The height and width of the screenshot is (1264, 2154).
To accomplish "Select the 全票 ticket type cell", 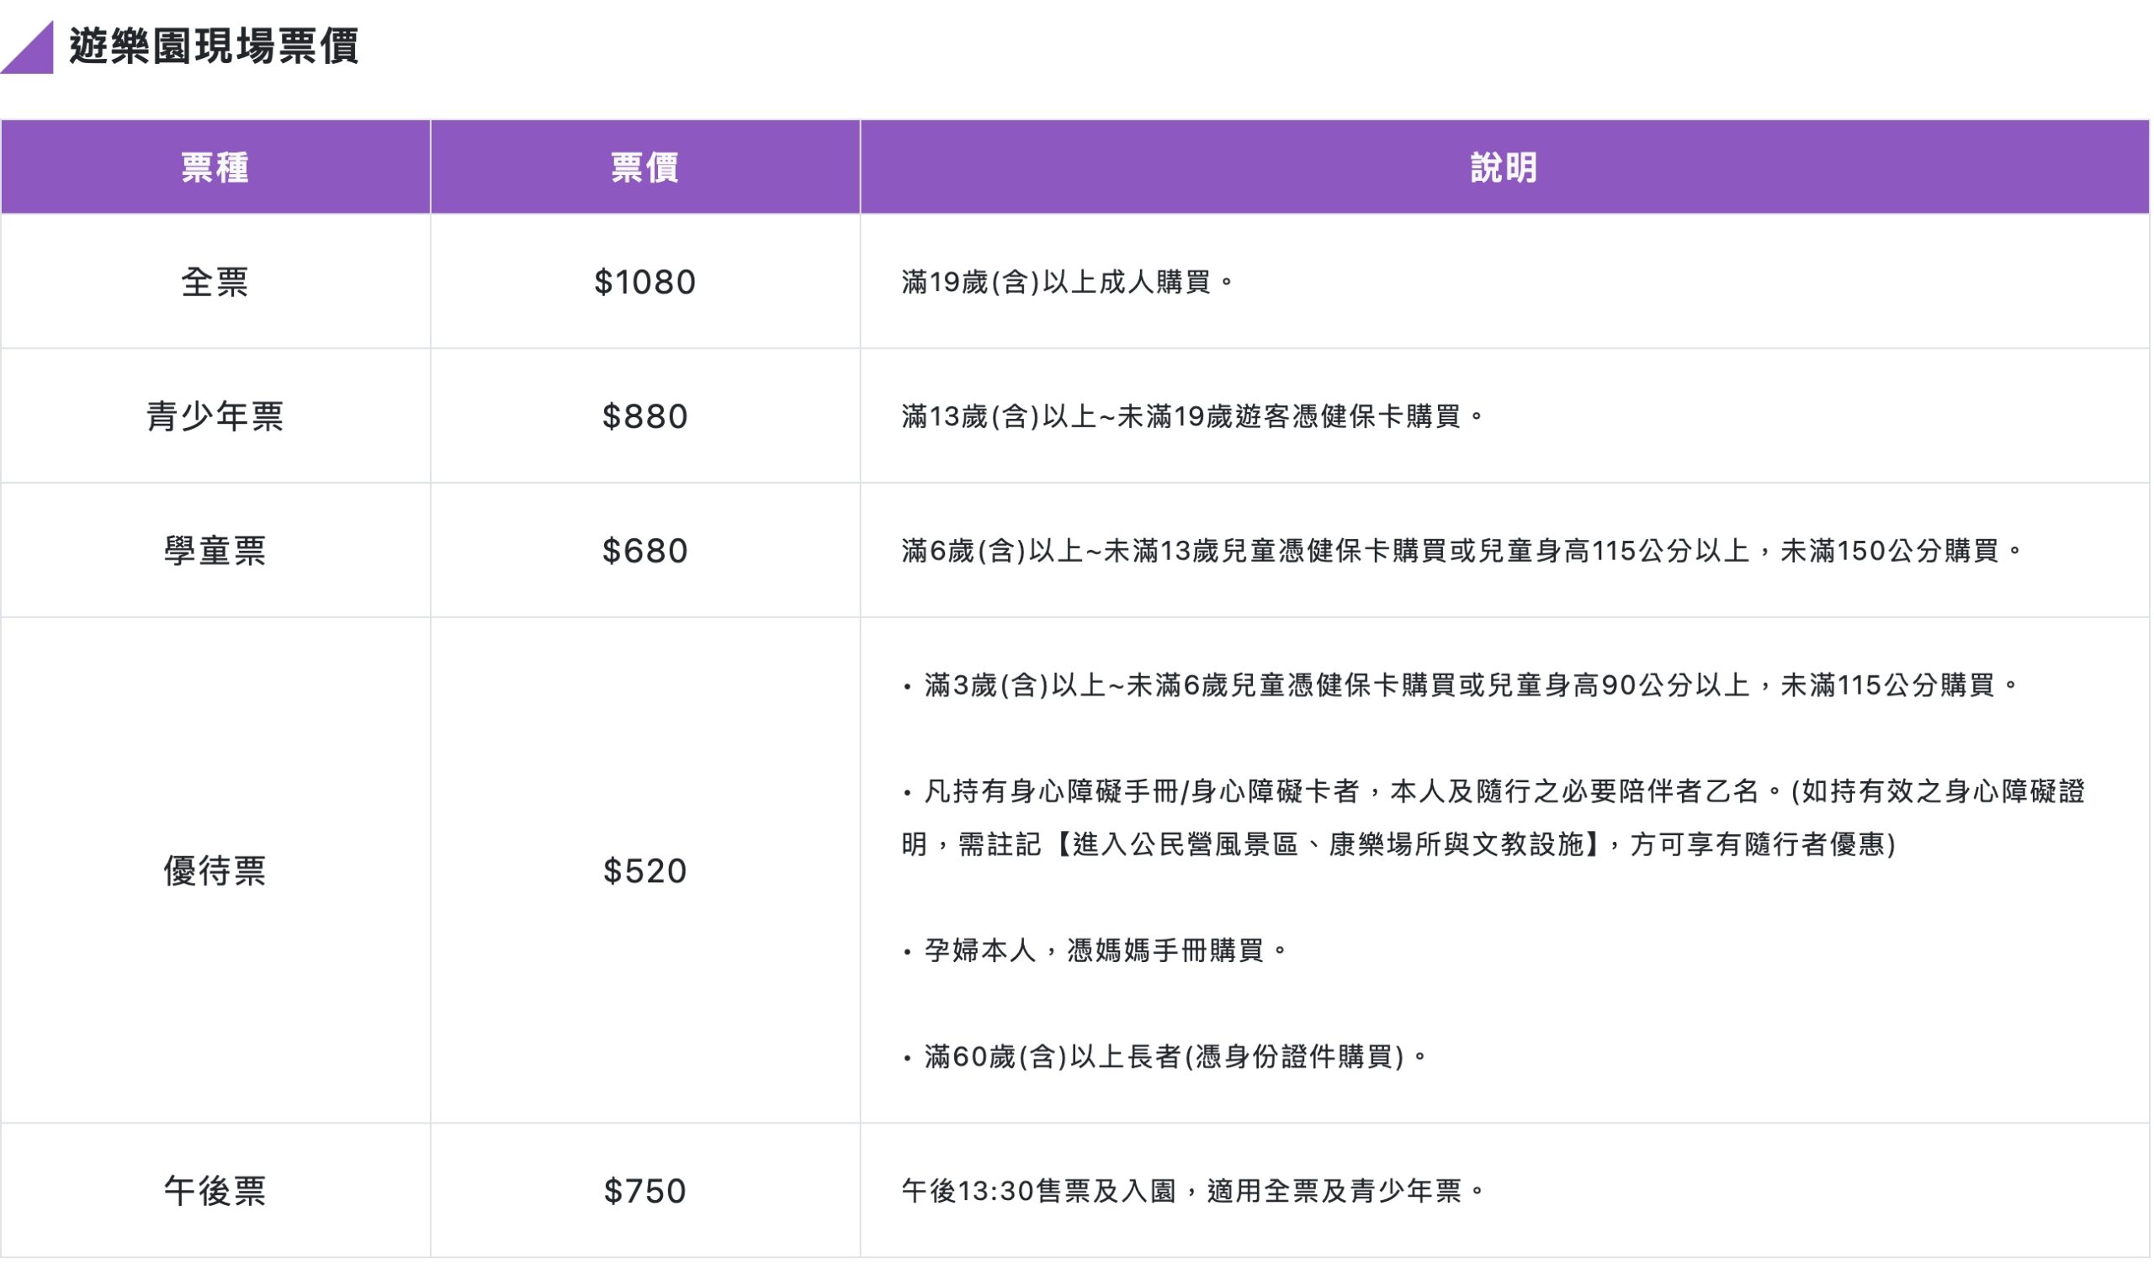I will [215, 282].
